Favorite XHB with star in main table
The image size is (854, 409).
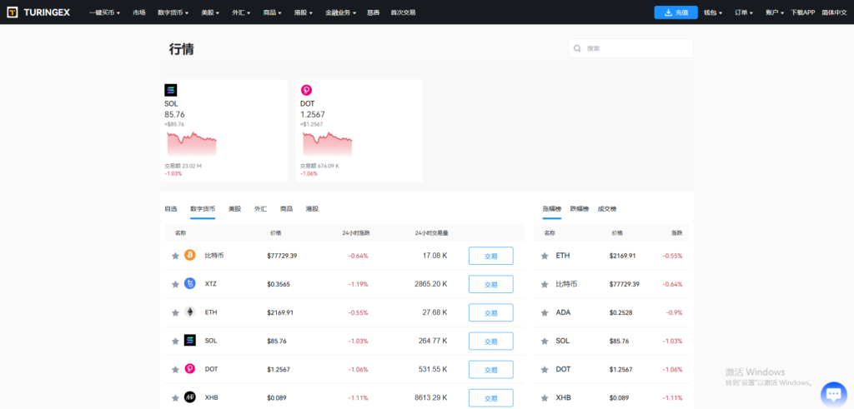coord(175,397)
